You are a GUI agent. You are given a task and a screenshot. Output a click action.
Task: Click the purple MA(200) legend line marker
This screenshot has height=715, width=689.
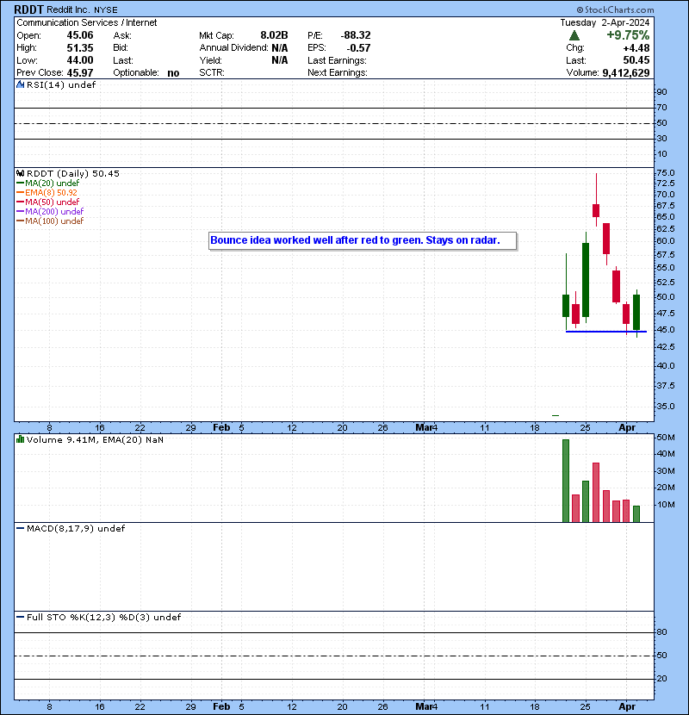(x=20, y=212)
